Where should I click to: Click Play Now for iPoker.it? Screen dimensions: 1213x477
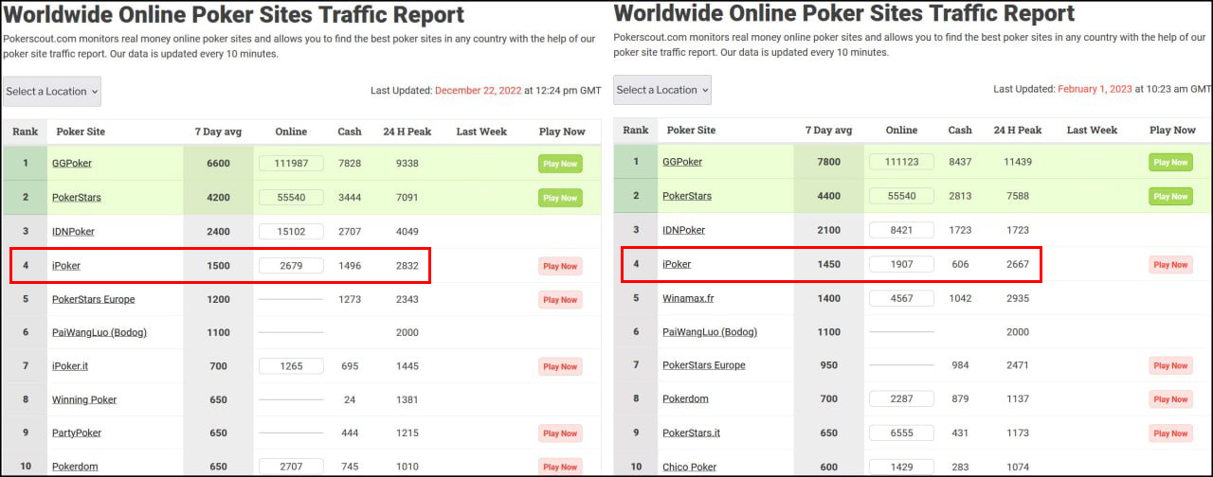click(561, 366)
